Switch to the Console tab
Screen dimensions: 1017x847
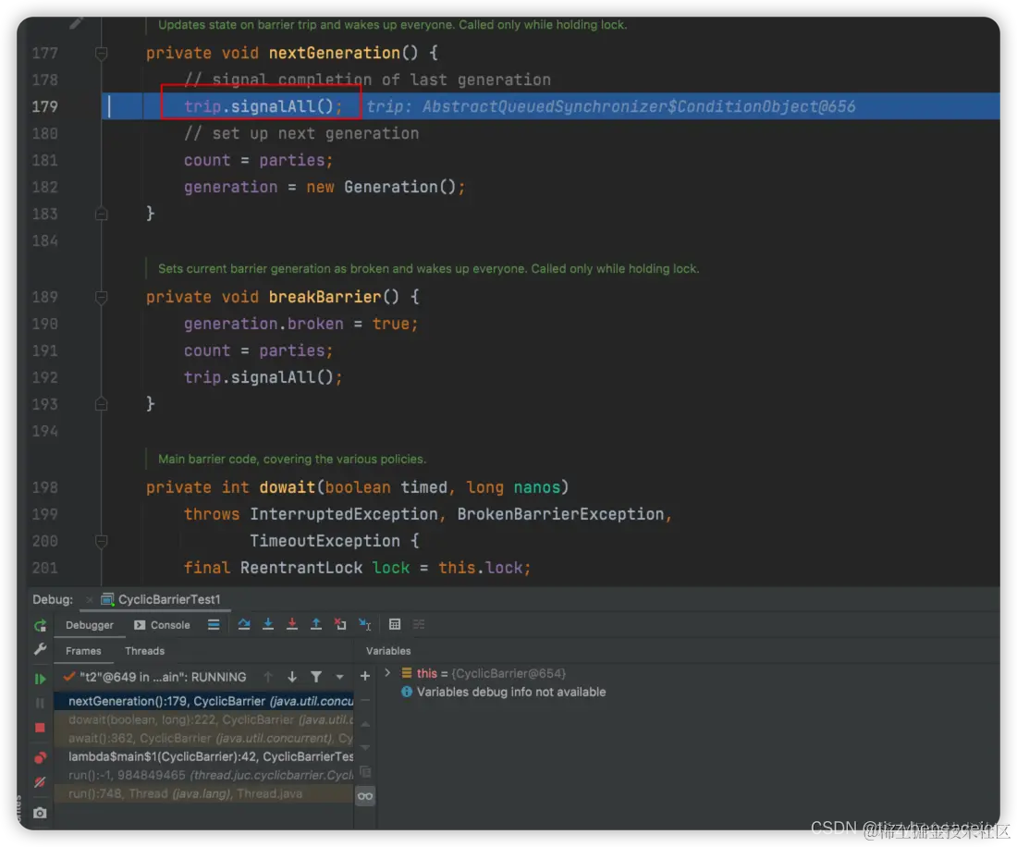(162, 625)
